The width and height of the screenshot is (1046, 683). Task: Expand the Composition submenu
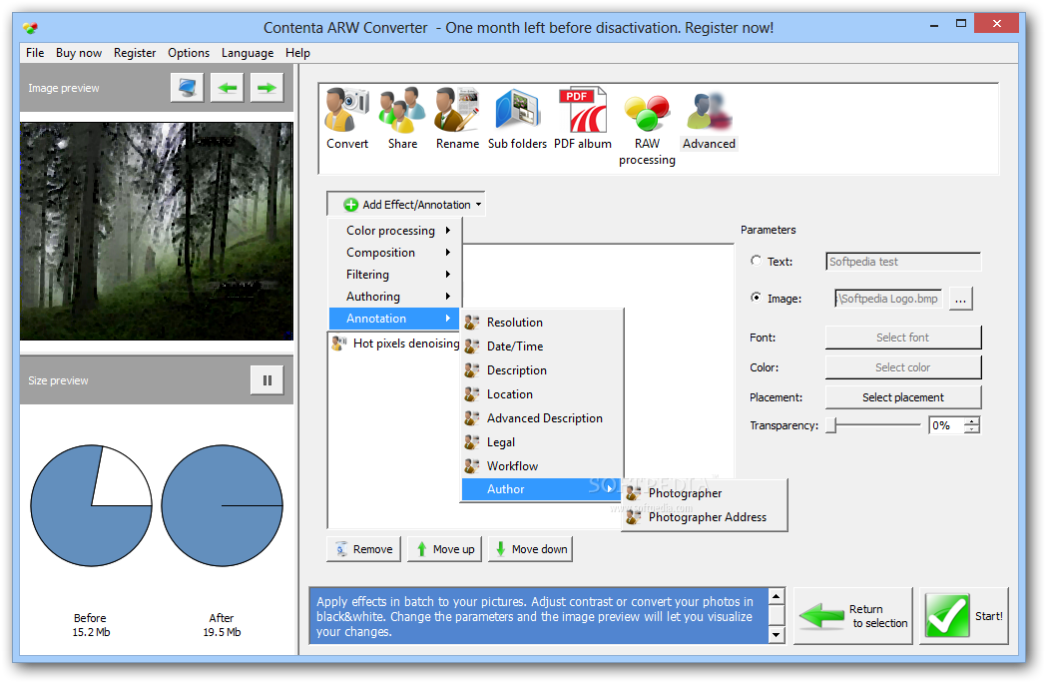click(395, 253)
